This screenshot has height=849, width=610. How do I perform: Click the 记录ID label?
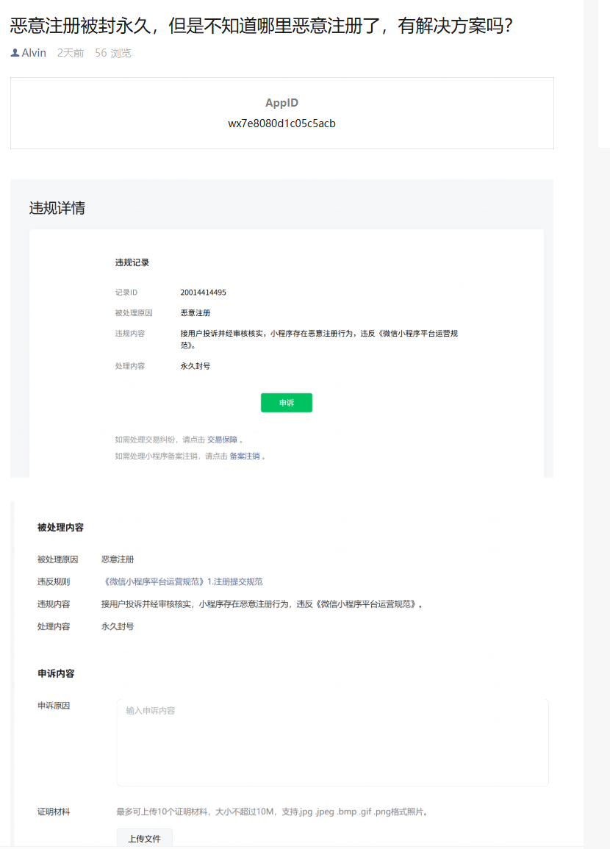tap(126, 293)
